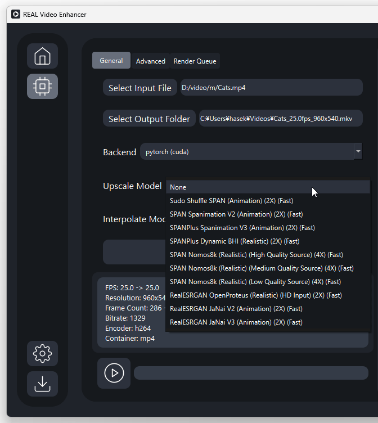Click the Encoder: h264 info line

click(128, 328)
